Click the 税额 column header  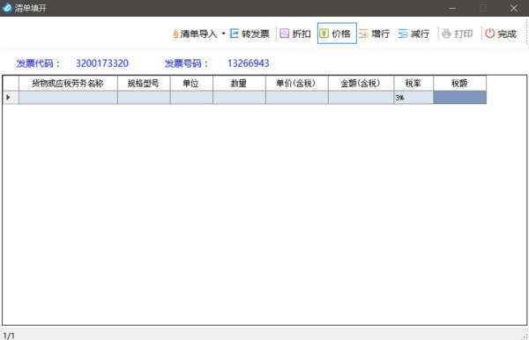pyautogui.click(x=460, y=83)
